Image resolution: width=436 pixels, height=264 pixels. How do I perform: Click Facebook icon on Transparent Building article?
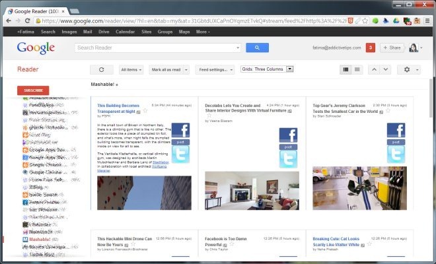coord(180,130)
